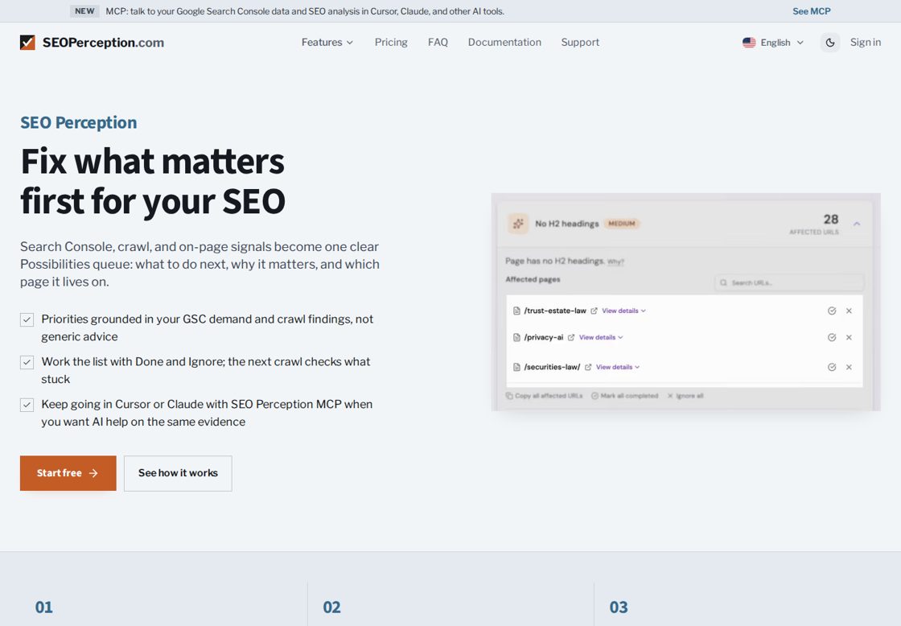Click the /securities-law/ URL text

pos(552,368)
